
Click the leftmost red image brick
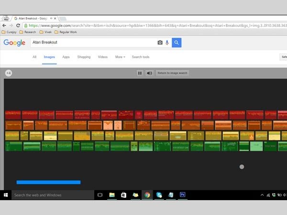13,115
